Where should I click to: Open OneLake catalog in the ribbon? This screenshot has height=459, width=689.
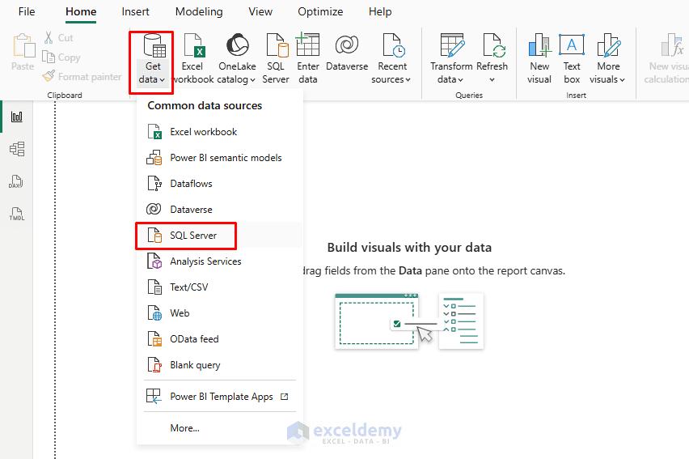tap(236, 59)
